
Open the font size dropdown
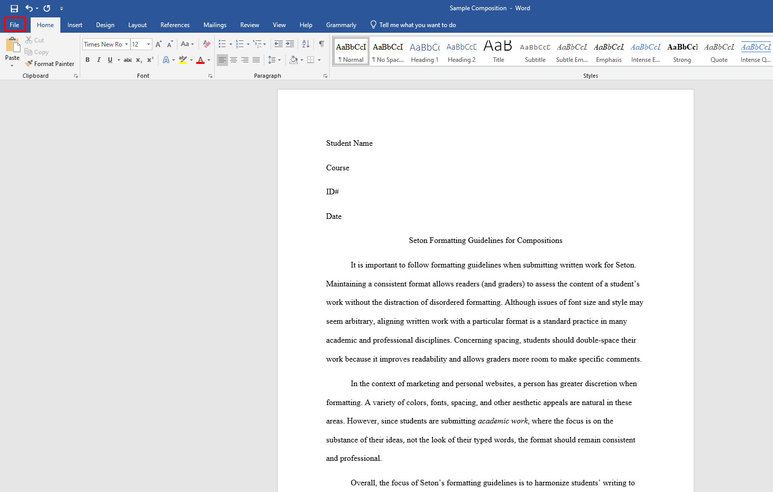click(148, 44)
